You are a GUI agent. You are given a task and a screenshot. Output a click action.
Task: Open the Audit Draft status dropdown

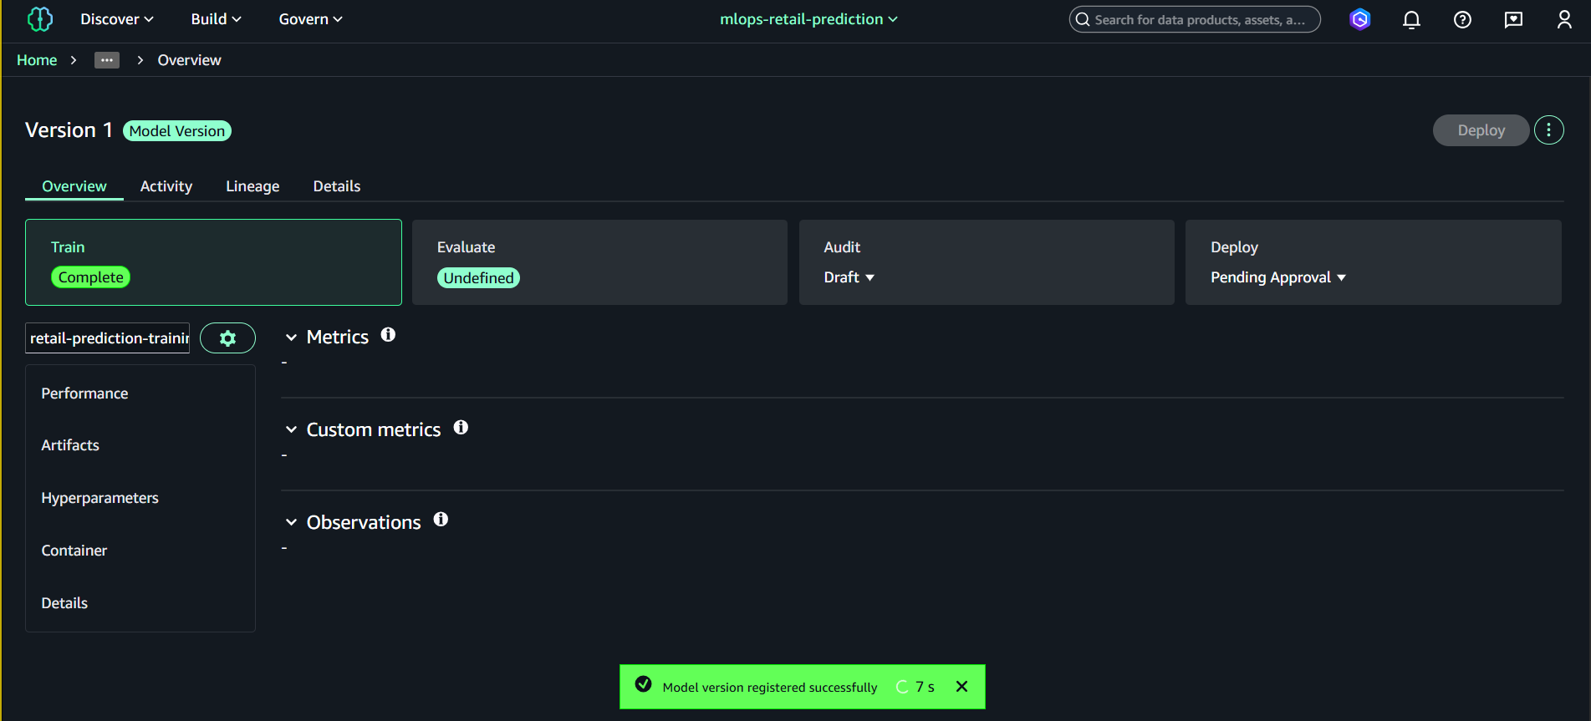pos(849,277)
